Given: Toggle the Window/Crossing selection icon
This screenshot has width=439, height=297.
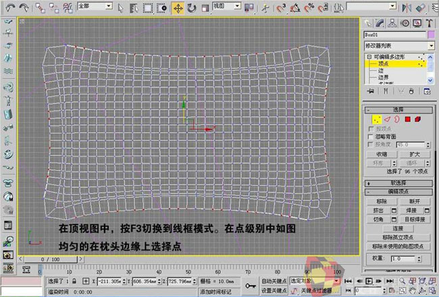Looking at the screenshot, I should click(x=162, y=8).
